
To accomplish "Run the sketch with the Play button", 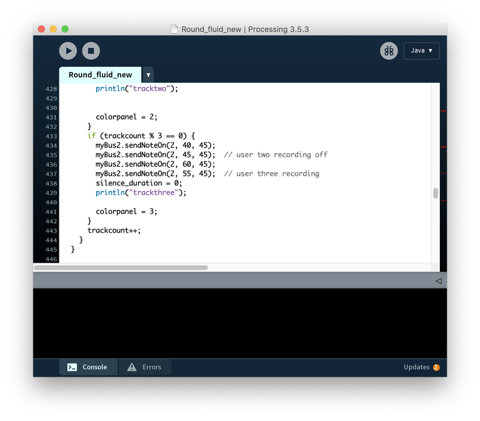I will (68, 51).
